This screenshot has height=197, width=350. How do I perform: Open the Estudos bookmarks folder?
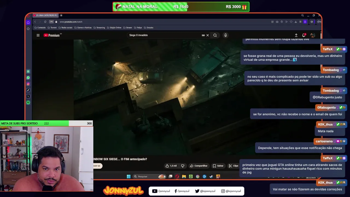(149, 28)
